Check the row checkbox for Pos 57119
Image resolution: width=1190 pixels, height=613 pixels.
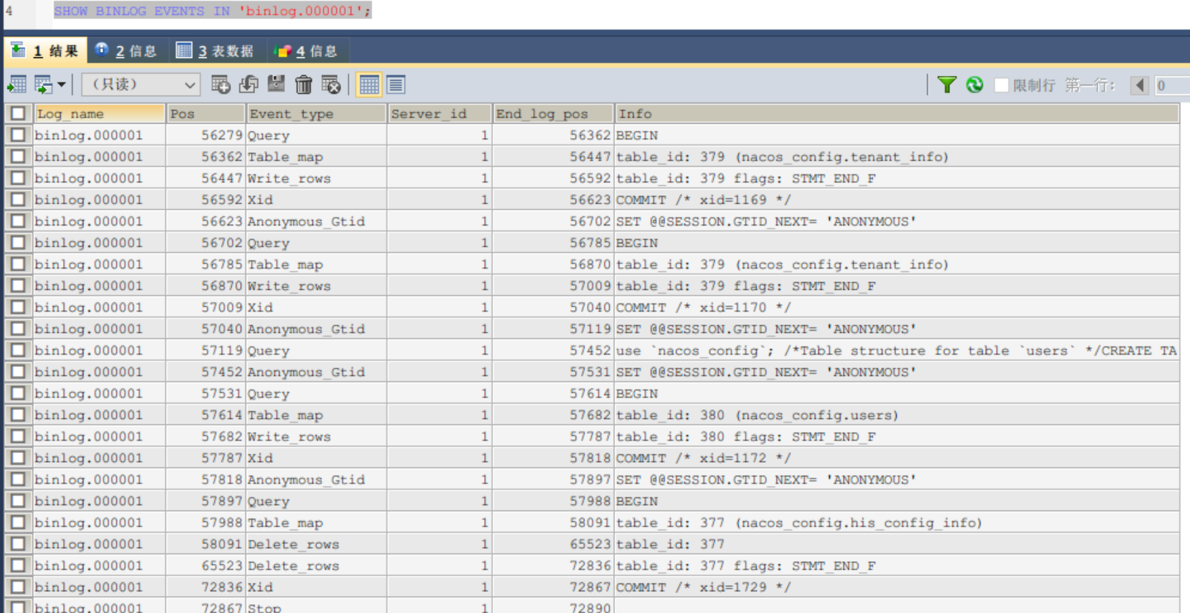tap(18, 350)
